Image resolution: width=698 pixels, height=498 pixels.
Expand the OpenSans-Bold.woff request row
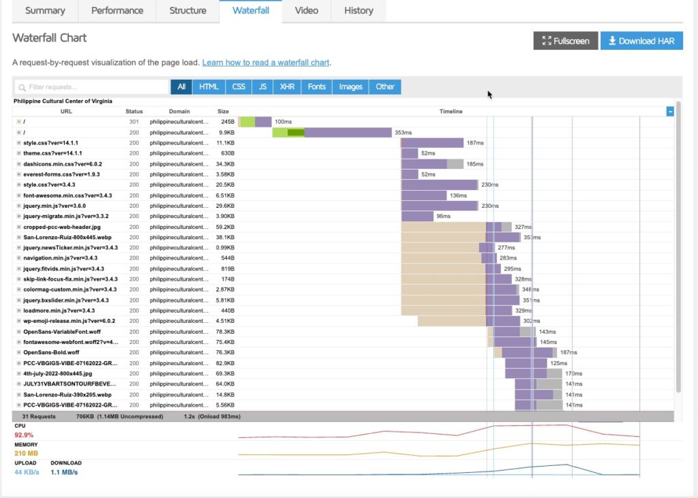click(18, 353)
